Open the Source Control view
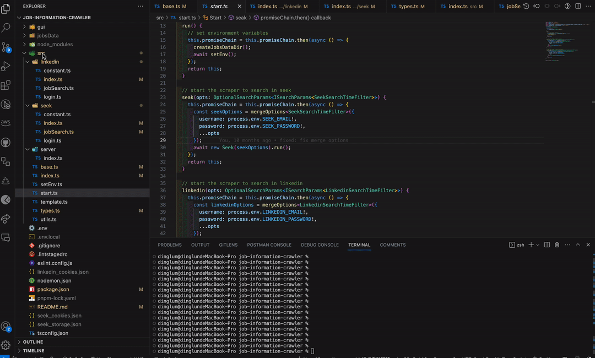 [x=6, y=47]
